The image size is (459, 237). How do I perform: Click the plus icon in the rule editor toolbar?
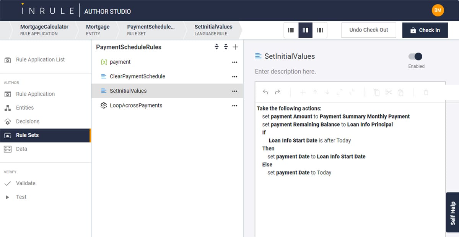point(303,92)
